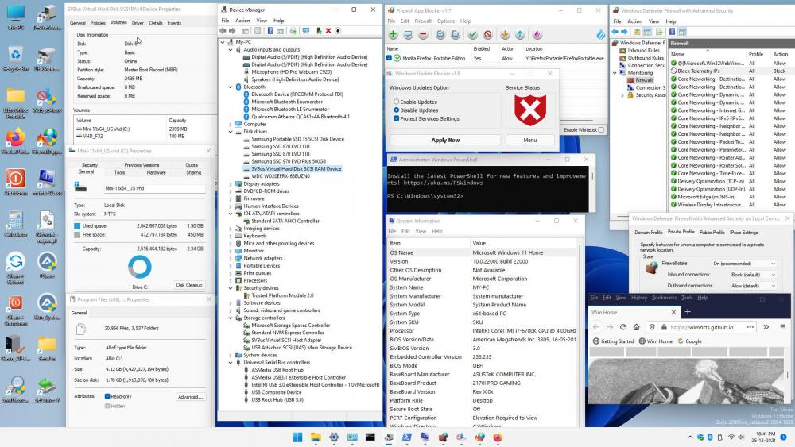The height and width of the screenshot is (447, 795).
Task: Click the red Block circle icon in Firewall App Blocker
Action: pyautogui.click(x=488, y=34)
